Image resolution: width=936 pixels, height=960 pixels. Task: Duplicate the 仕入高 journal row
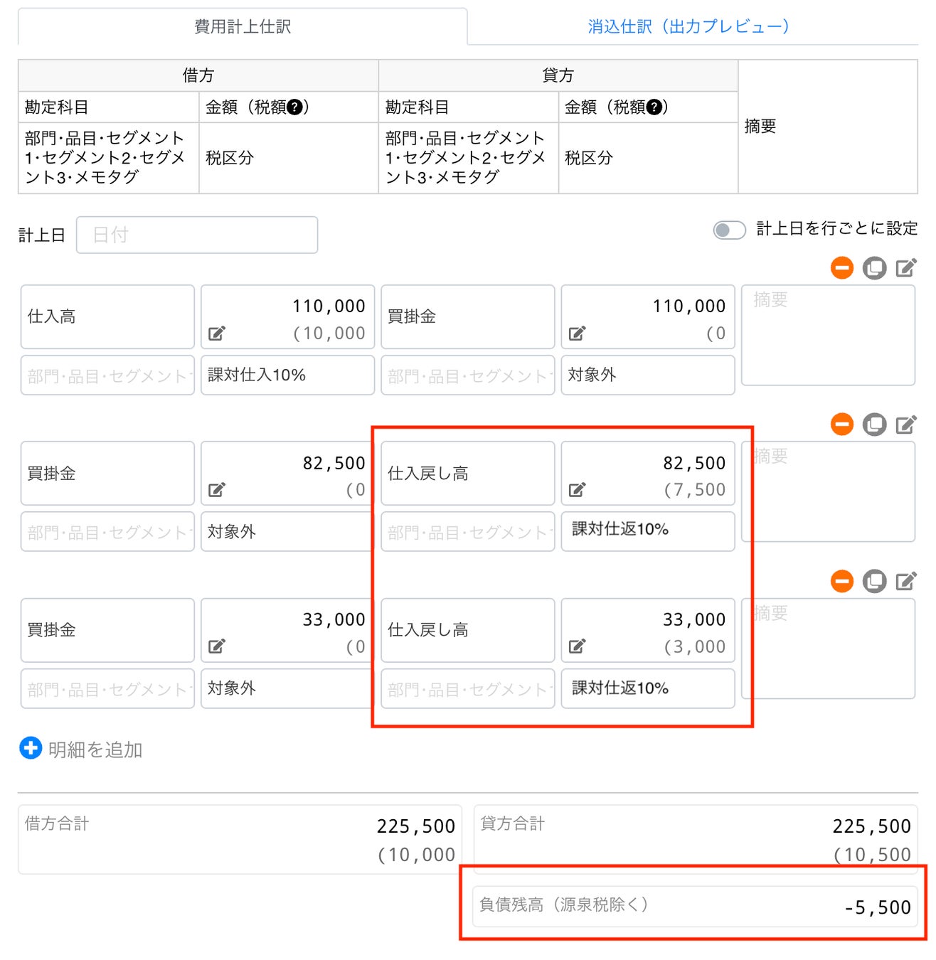[x=874, y=268]
